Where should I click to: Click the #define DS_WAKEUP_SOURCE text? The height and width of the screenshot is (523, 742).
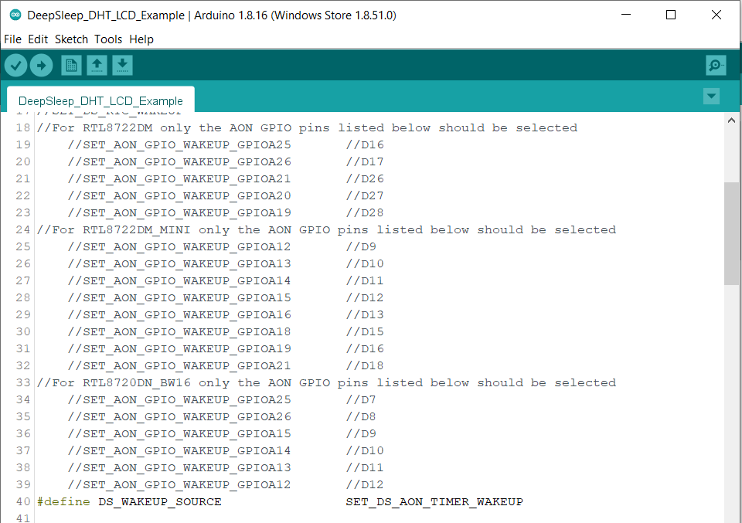pyautogui.click(x=129, y=501)
